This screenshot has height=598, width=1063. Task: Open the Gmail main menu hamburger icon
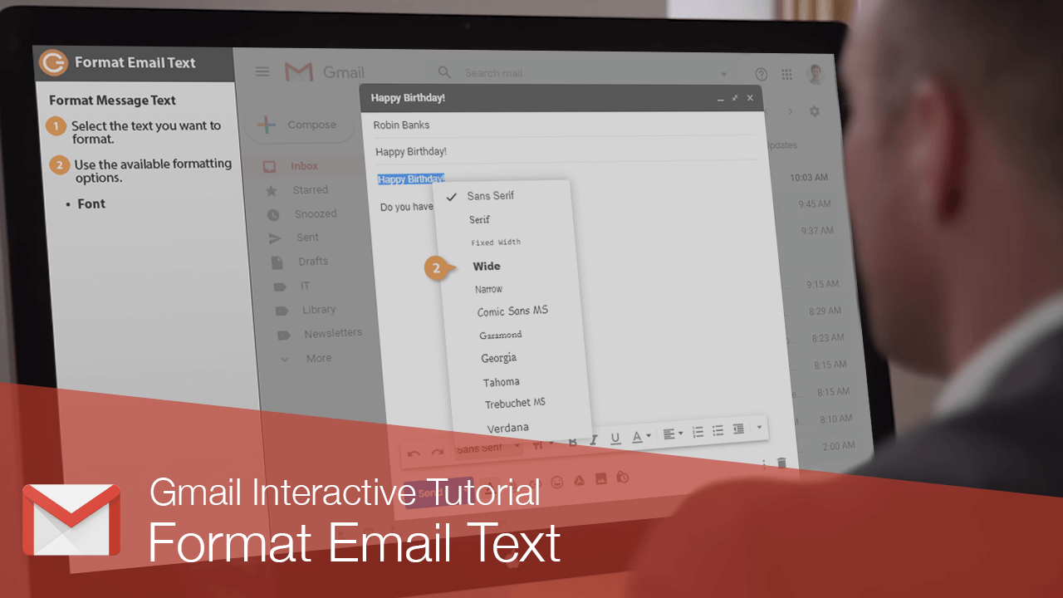pyautogui.click(x=262, y=71)
